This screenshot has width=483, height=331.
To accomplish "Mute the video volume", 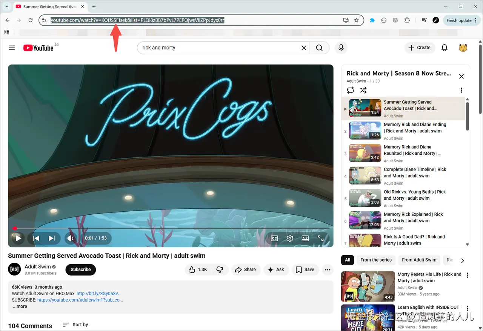I will click(70, 238).
